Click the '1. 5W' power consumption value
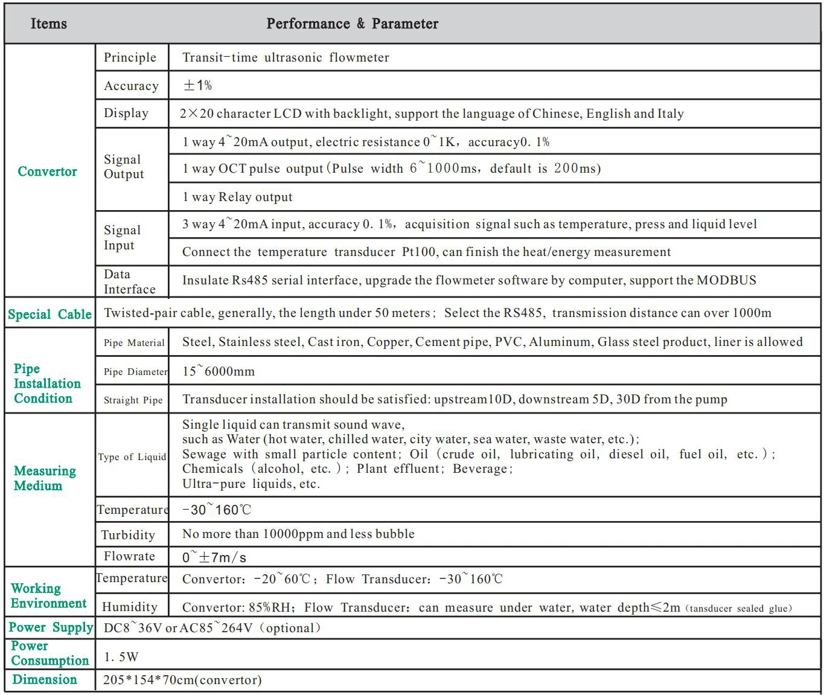 [121, 656]
